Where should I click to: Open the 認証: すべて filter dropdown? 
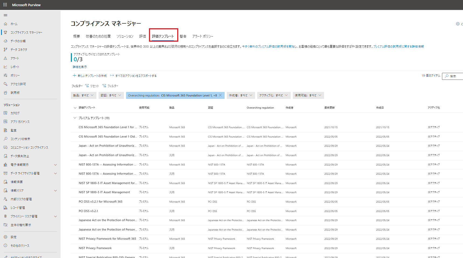tap(111, 95)
